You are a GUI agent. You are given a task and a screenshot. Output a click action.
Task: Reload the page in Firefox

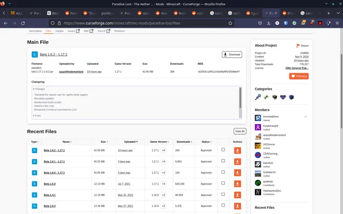pyautogui.click(x=23, y=23)
